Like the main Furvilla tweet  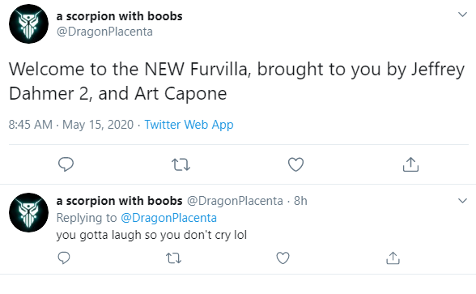[x=295, y=164]
